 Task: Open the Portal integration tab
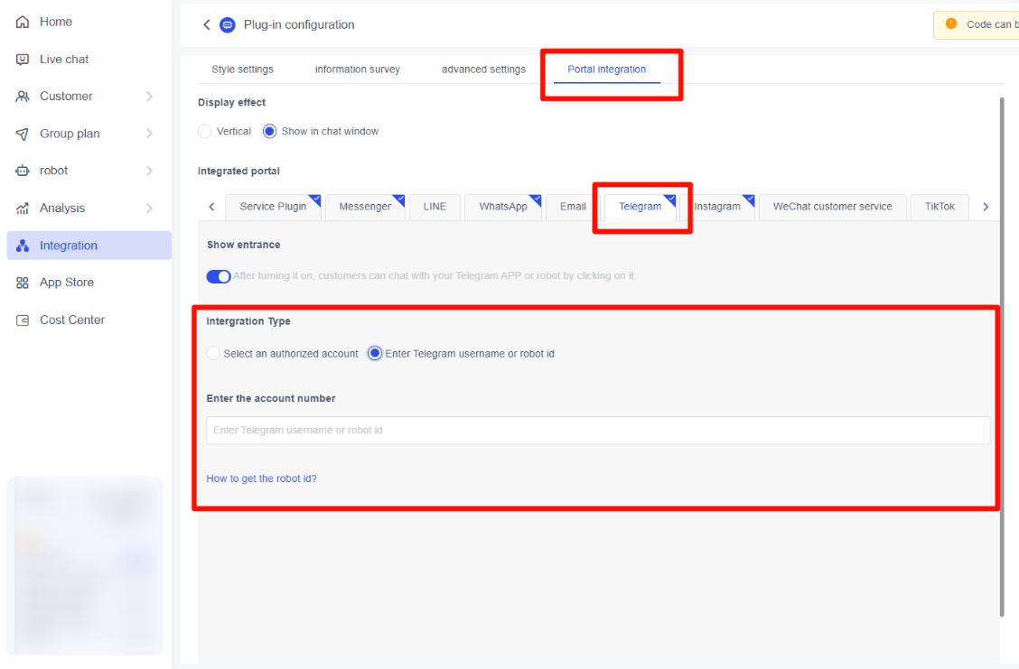point(607,70)
